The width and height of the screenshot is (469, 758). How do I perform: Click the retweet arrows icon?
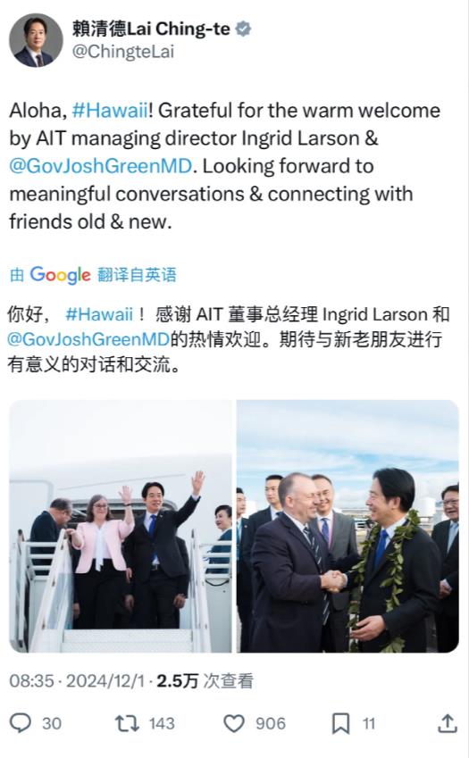click(127, 724)
